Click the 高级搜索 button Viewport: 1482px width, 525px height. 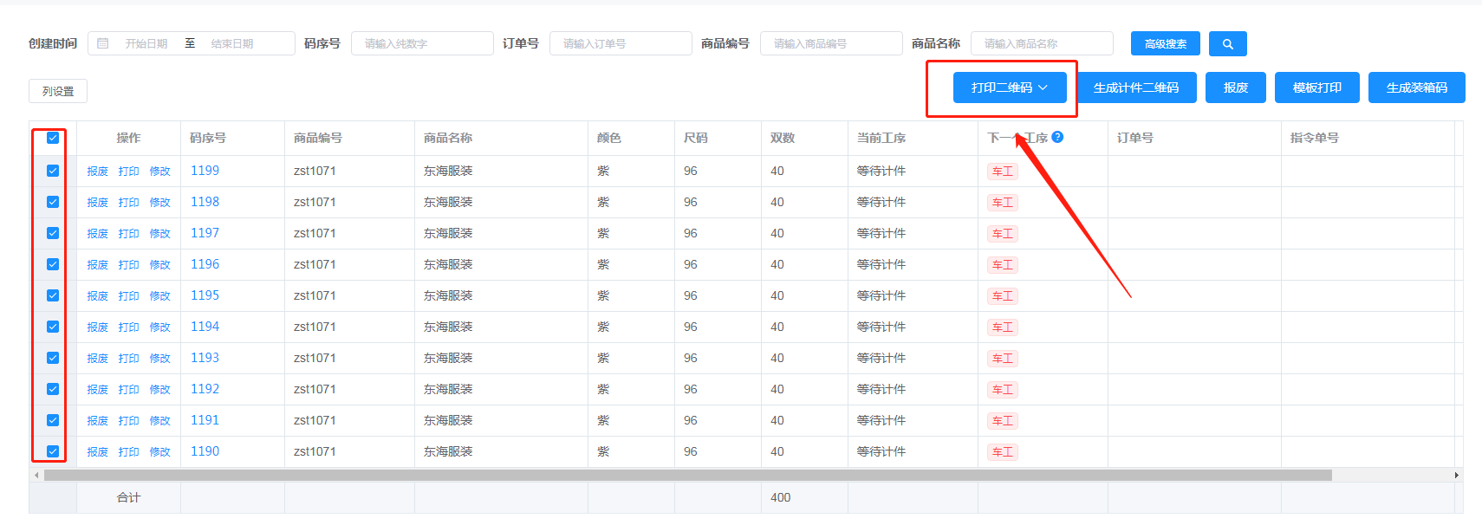[x=1165, y=44]
